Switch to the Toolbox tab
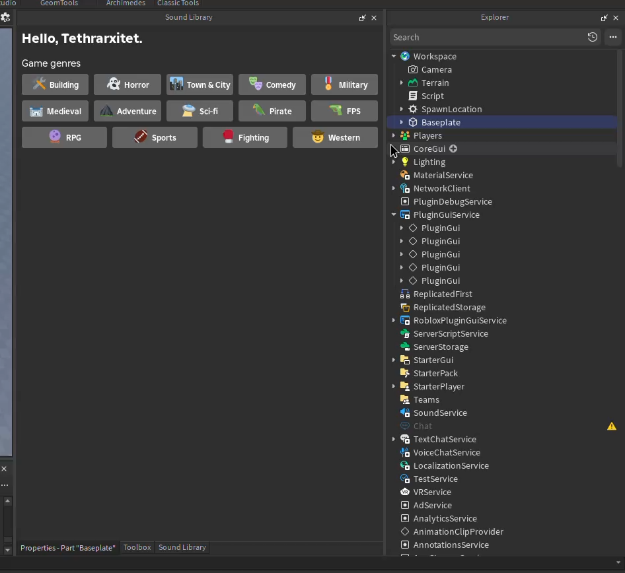The image size is (625, 573). (137, 547)
